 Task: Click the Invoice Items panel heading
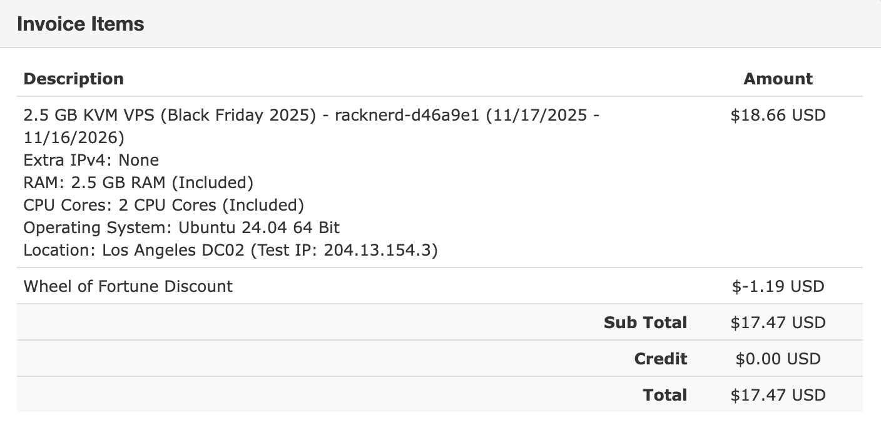point(81,24)
